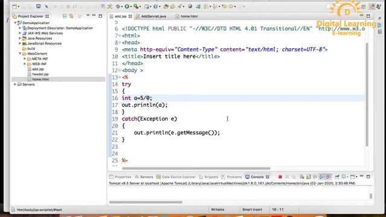Click the '16 : 11' cursor position
The height and width of the screenshot is (217, 386).
(x=277, y=210)
